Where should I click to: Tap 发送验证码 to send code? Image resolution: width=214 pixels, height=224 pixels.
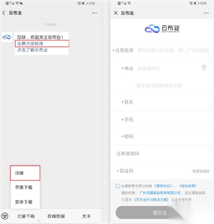(x=201, y=171)
